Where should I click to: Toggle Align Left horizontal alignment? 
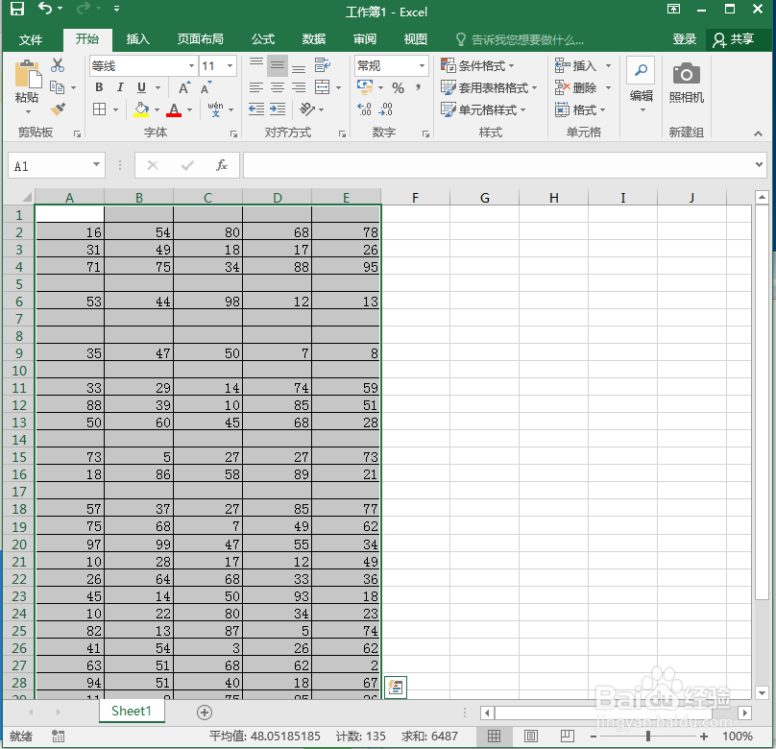pyautogui.click(x=255, y=87)
